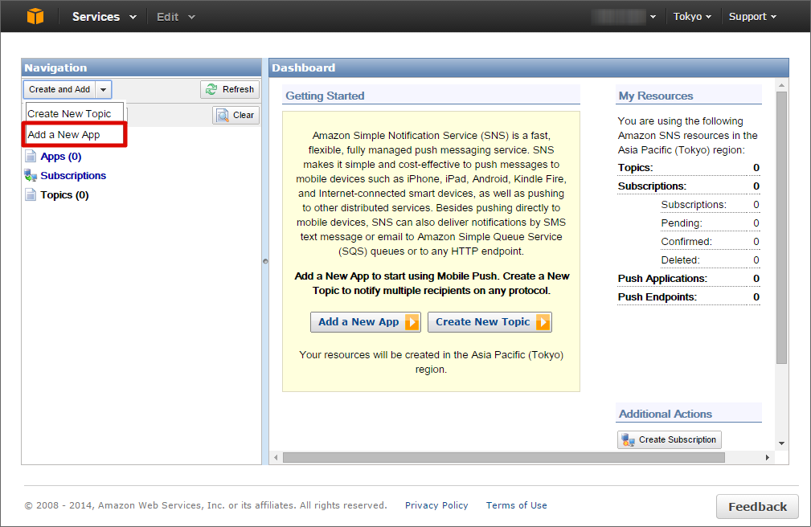811x527 pixels.
Task: Select Topics (0) in navigation tree
Action: (64, 195)
